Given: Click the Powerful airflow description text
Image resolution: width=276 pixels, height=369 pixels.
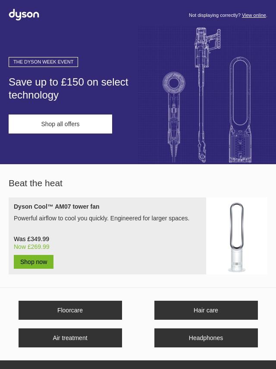Looking at the screenshot, I should tap(101, 218).
